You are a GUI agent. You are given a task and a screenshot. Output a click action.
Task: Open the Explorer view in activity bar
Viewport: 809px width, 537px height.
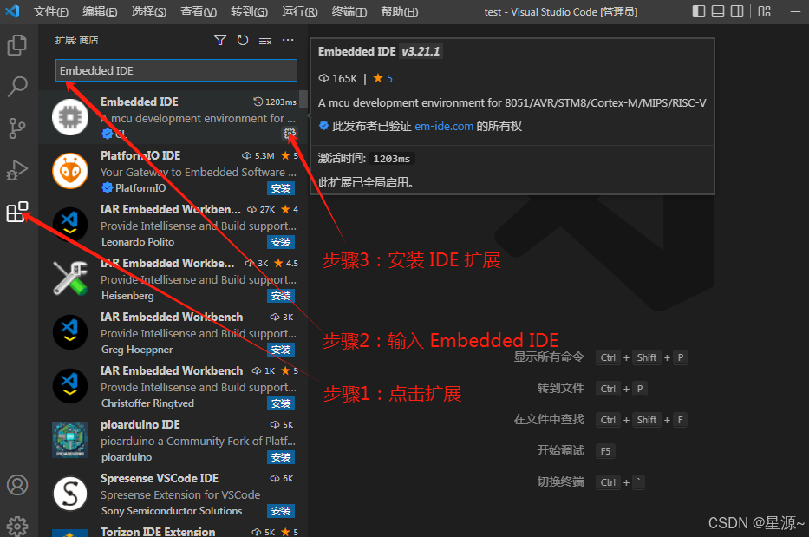(17, 45)
